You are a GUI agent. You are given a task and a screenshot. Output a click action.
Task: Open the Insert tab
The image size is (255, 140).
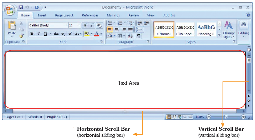click(42, 15)
